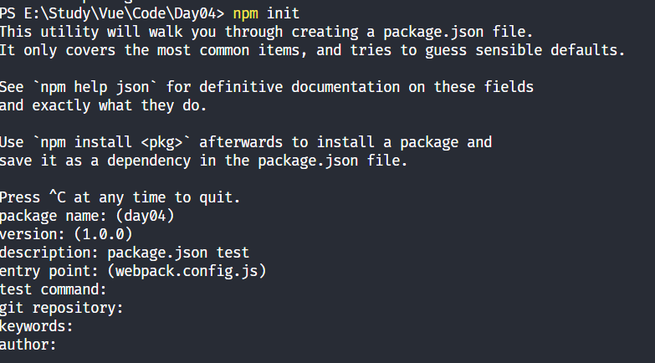655x363 pixels.
Task: Click the "test command:" prompt line
Action: tap(53, 289)
